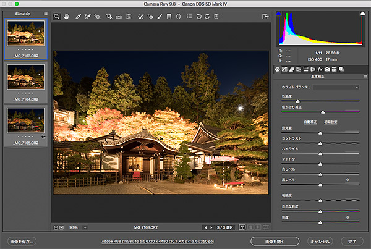The height and width of the screenshot is (249, 371).
Task: Select the Adjustment Brush tool
Action: [160, 16]
